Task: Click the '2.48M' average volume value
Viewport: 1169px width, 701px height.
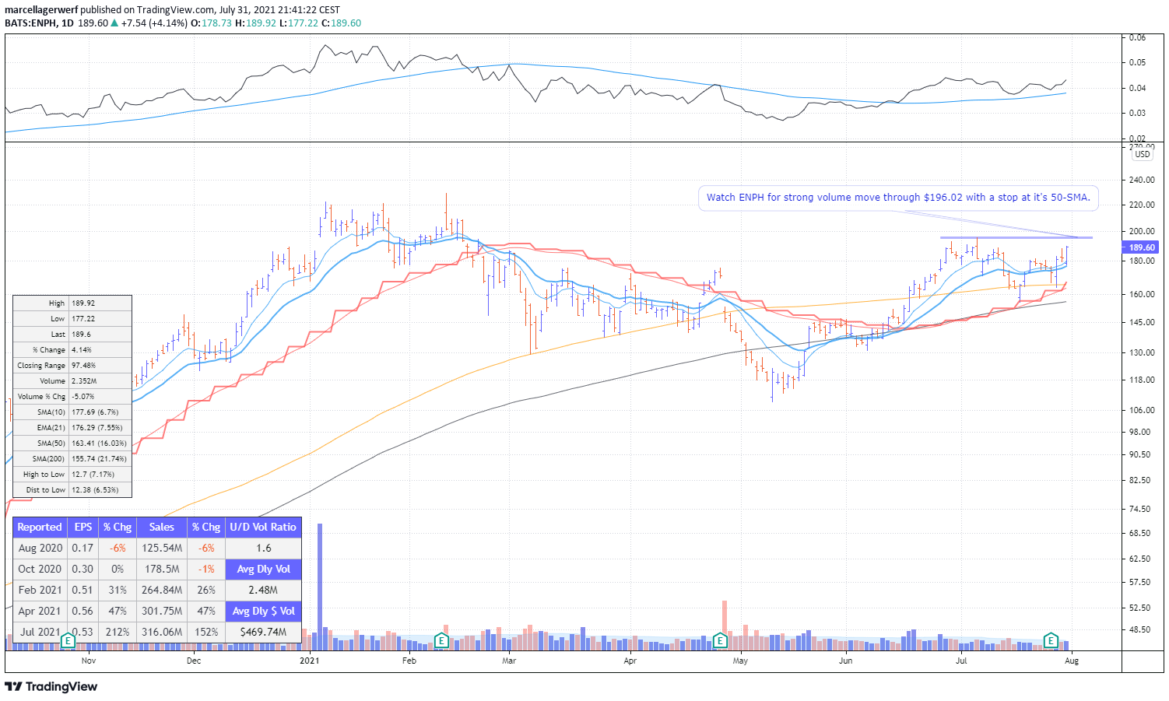Action: 263,591
